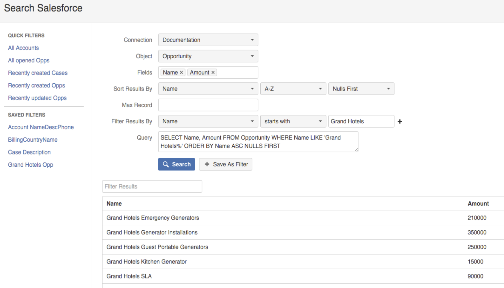Load the BillingCountryName saved filter
The width and height of the screenshot is (504, 288).
(33, 140)
